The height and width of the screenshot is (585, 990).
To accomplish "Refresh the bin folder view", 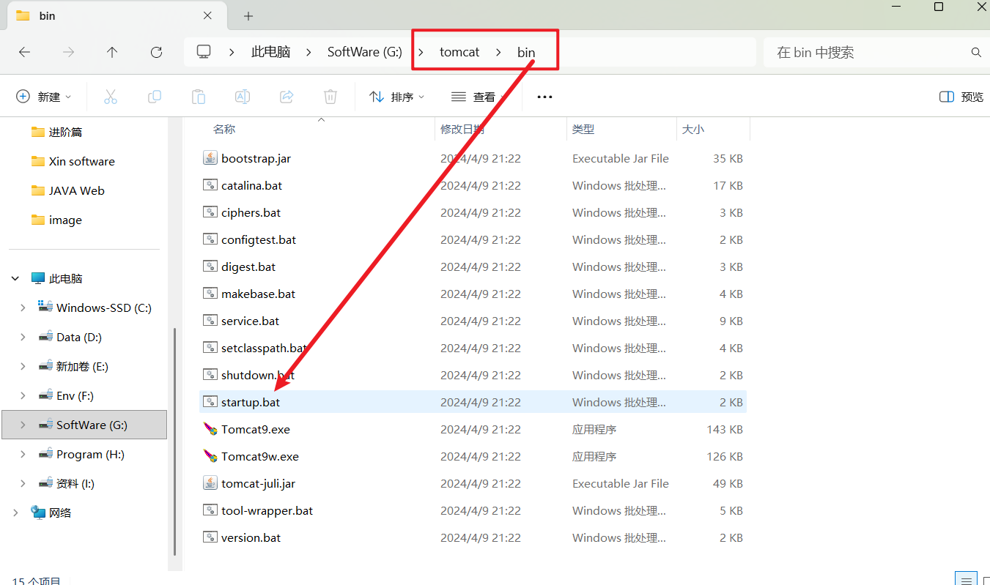I will point(156,52).
